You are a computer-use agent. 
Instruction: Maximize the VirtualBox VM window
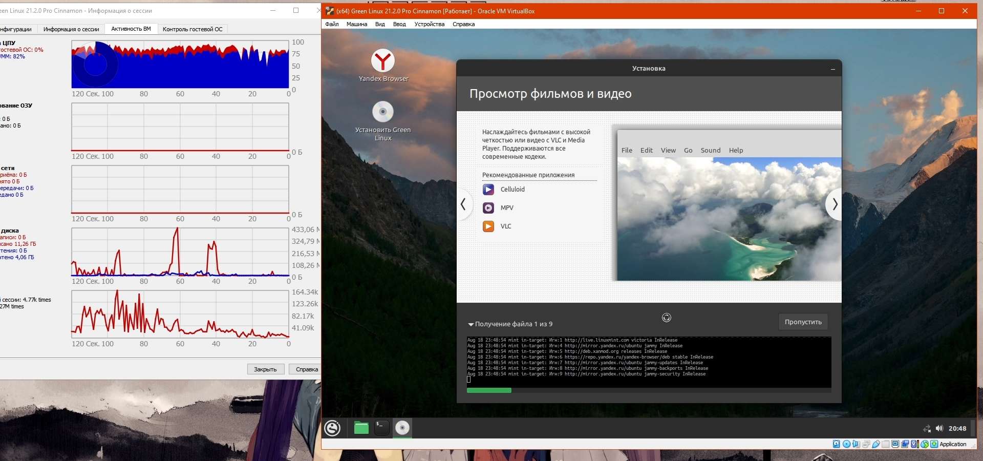[x=941, y=11]
